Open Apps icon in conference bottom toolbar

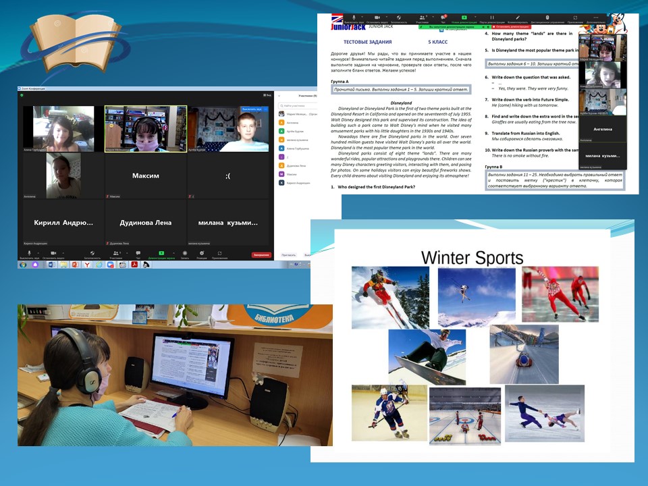click(219, 253)
